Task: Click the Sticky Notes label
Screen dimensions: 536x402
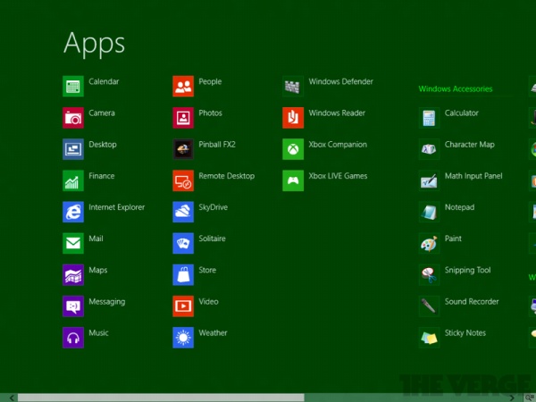Action: click(x=465, y=333)
